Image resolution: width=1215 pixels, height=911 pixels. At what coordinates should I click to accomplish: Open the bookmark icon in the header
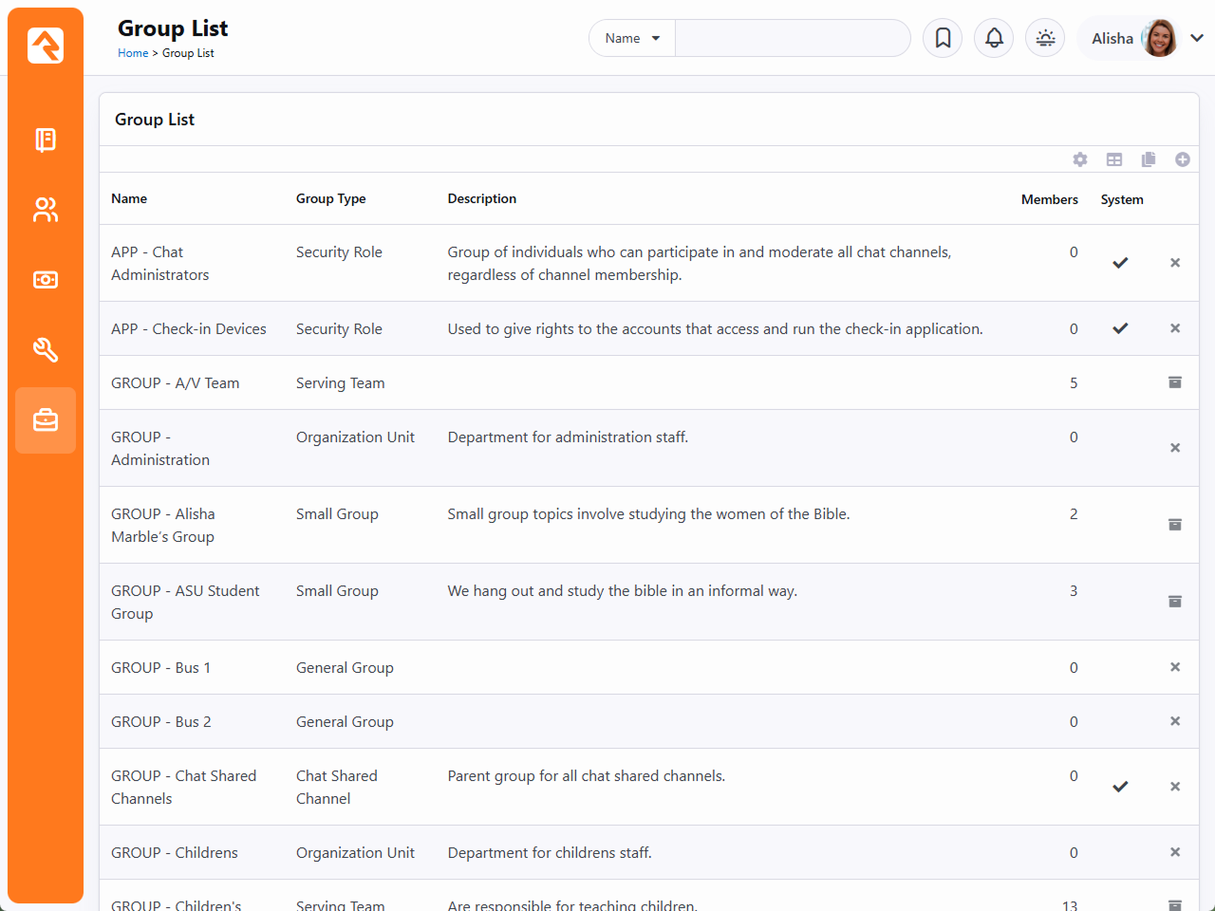click(x=943, y=38)
